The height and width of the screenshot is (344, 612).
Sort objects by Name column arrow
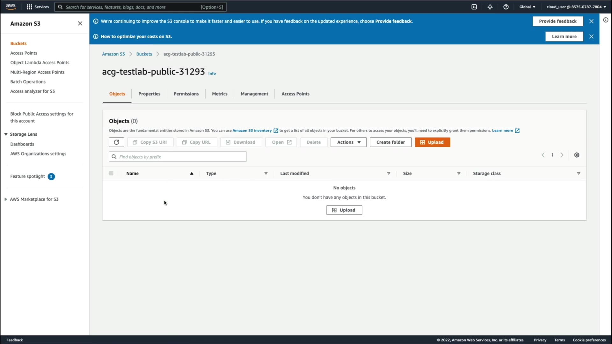192,173
